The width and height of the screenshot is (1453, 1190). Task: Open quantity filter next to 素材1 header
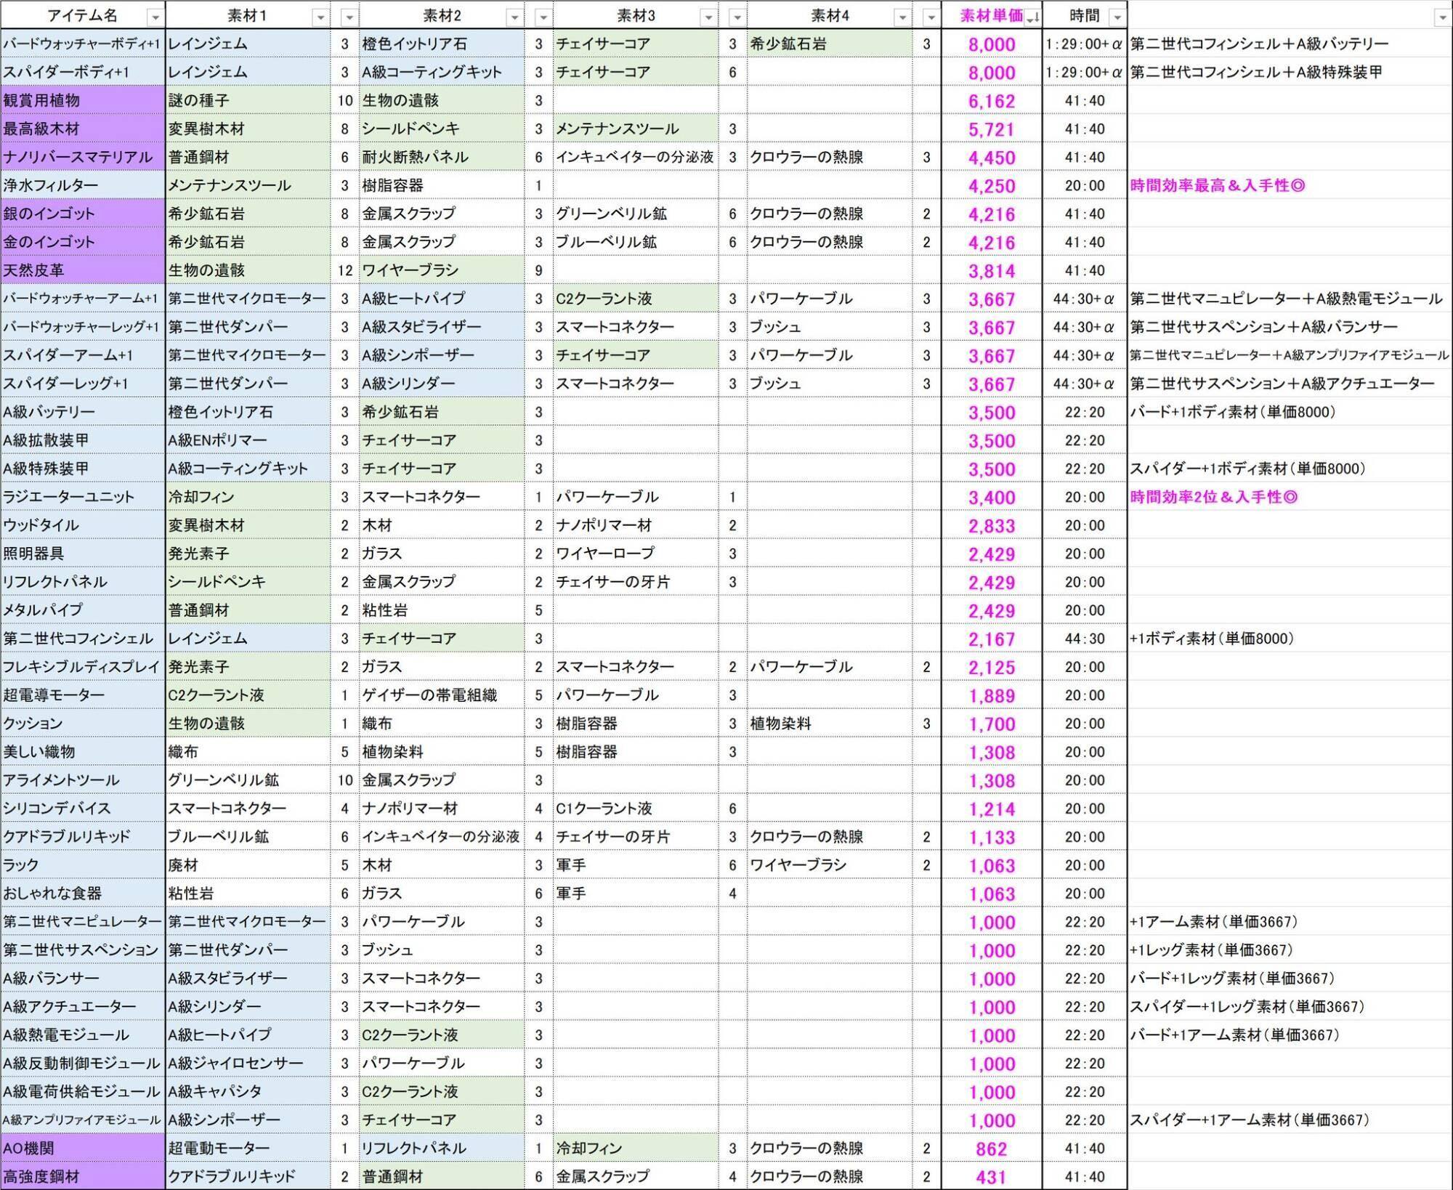click(x=349, y=17)
